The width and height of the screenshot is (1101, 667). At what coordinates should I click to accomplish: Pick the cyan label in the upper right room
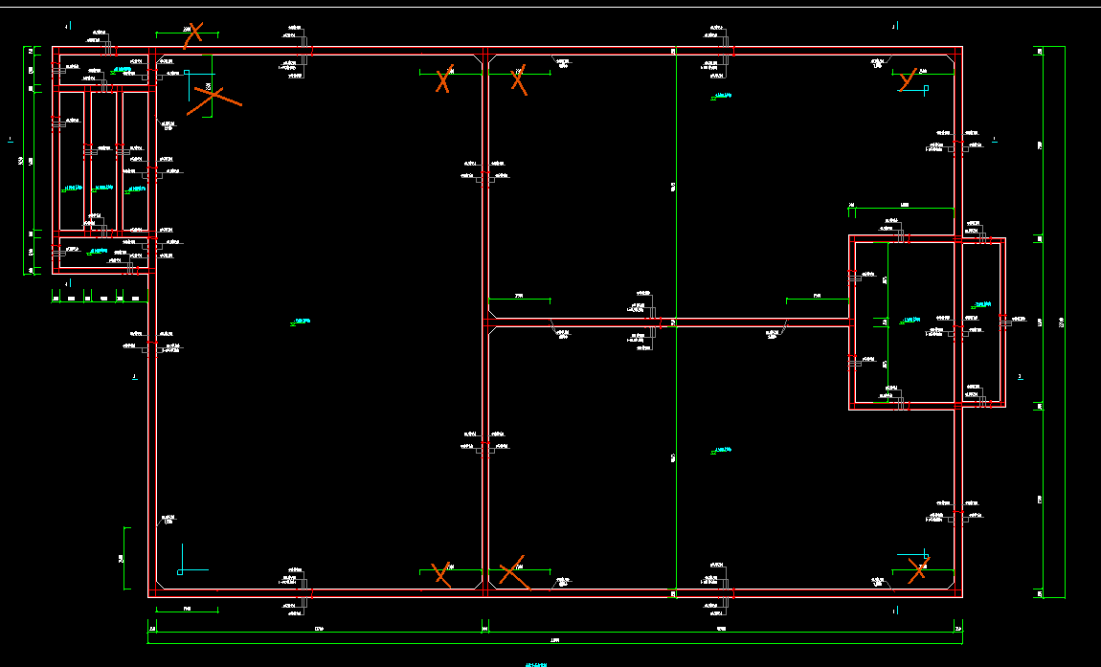pyautogui.click(x=722, y=97)
